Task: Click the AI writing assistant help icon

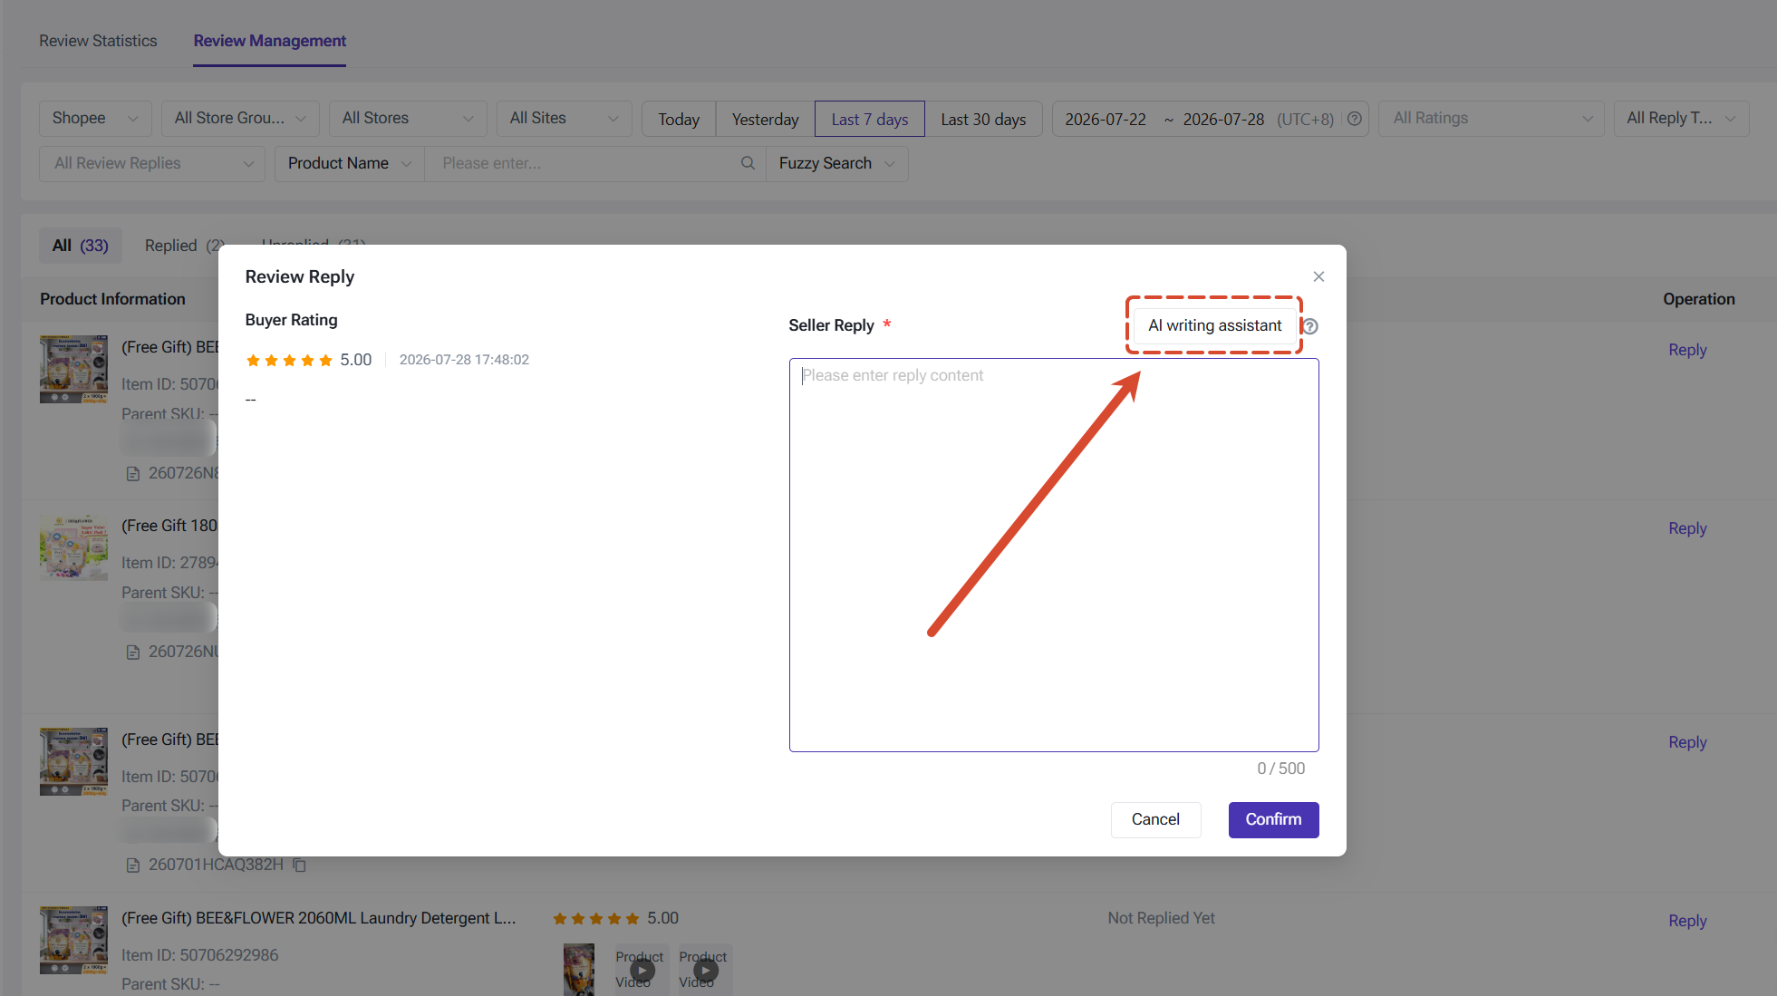Action: click(1310, 326)
